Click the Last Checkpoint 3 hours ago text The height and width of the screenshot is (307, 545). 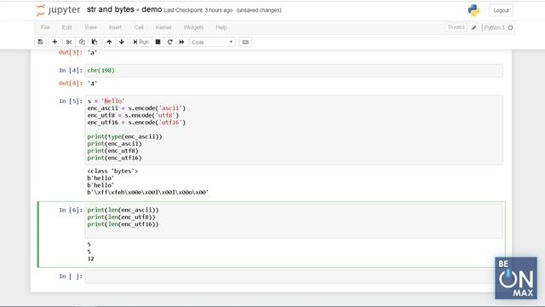coord(198,10)
